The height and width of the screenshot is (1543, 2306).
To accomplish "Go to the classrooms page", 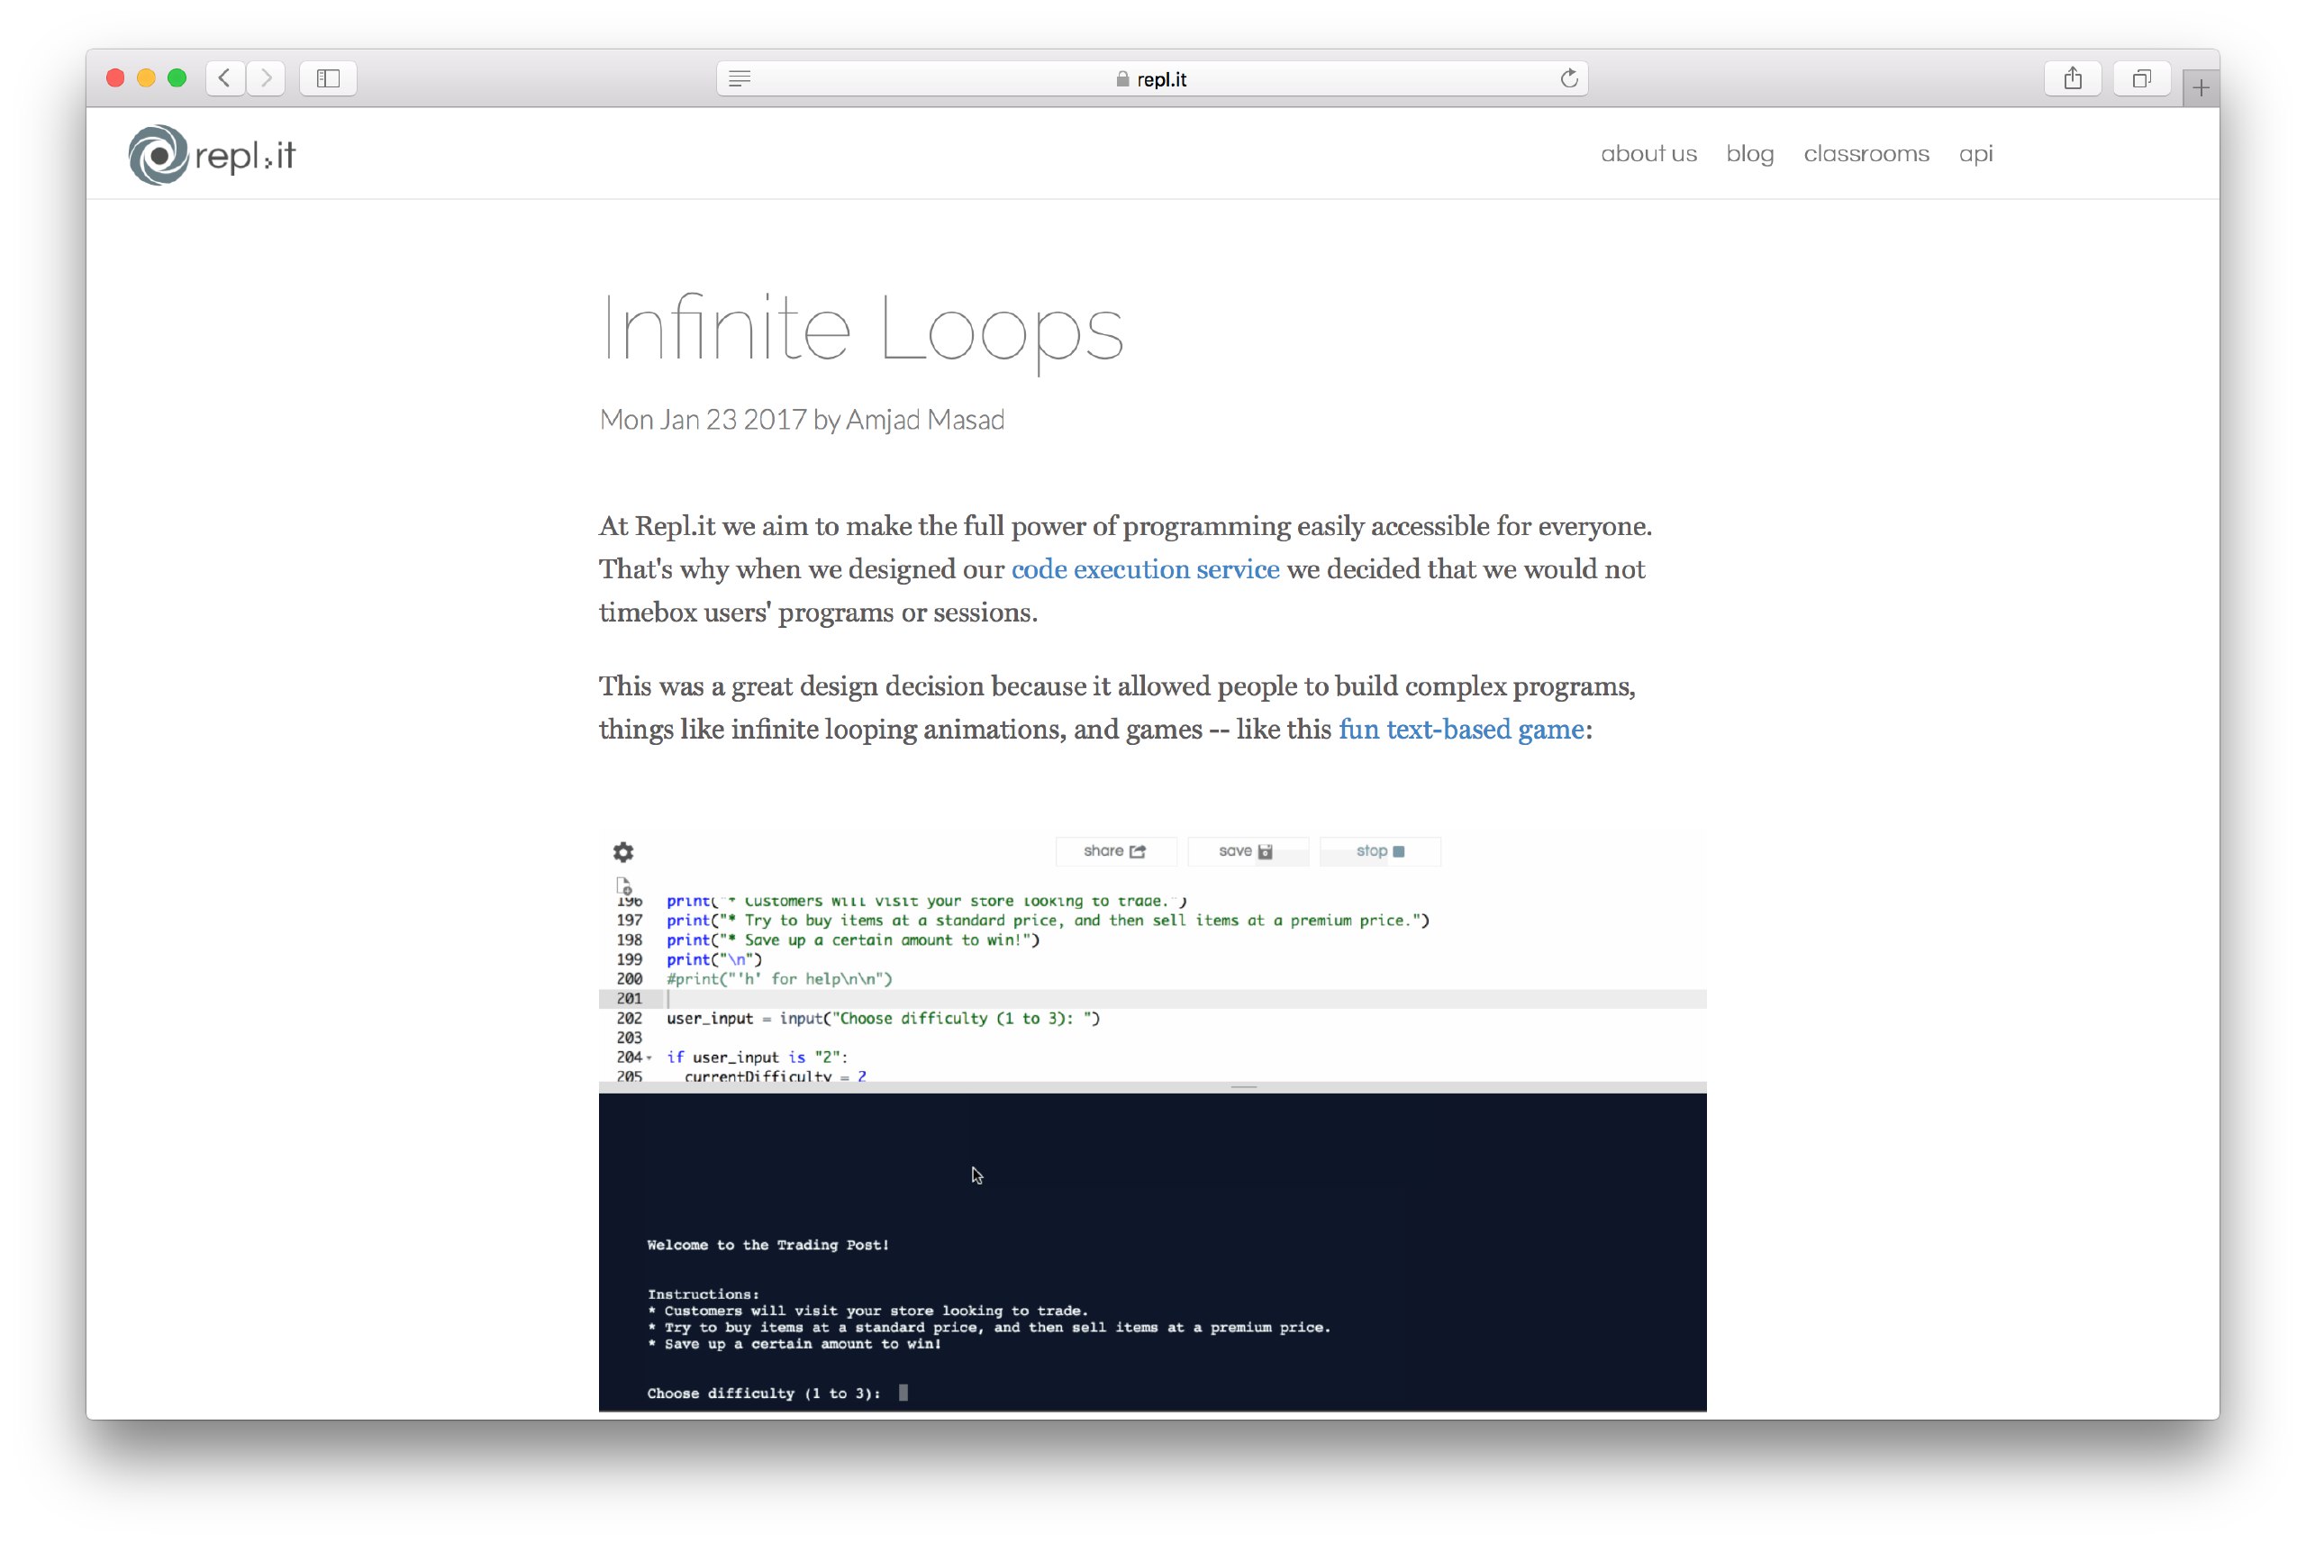I will (x=1866, y=153).
